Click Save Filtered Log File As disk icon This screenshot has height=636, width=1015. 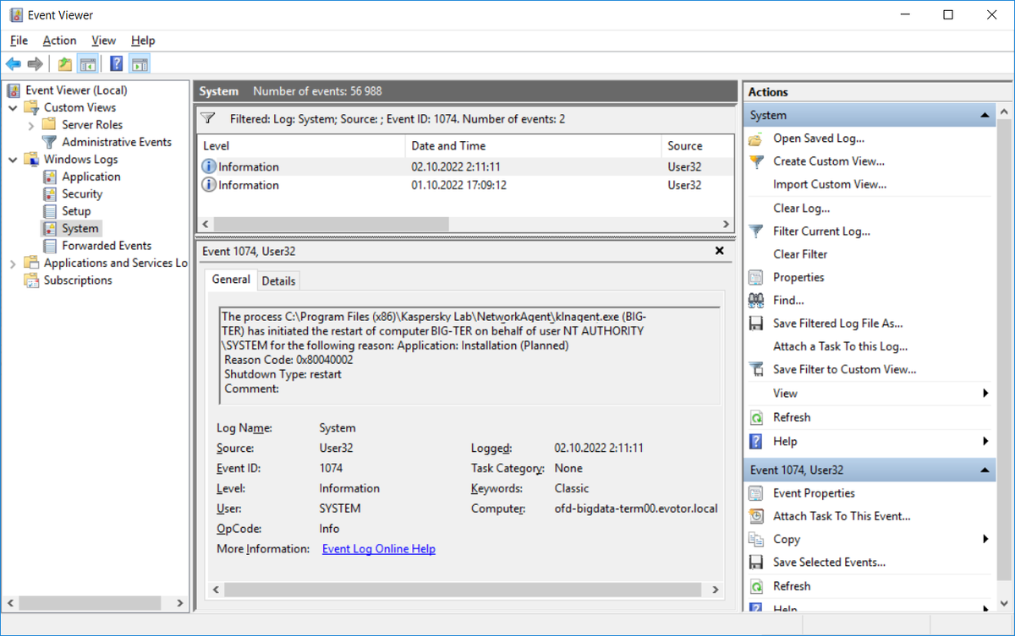click(x=757, y=323)
